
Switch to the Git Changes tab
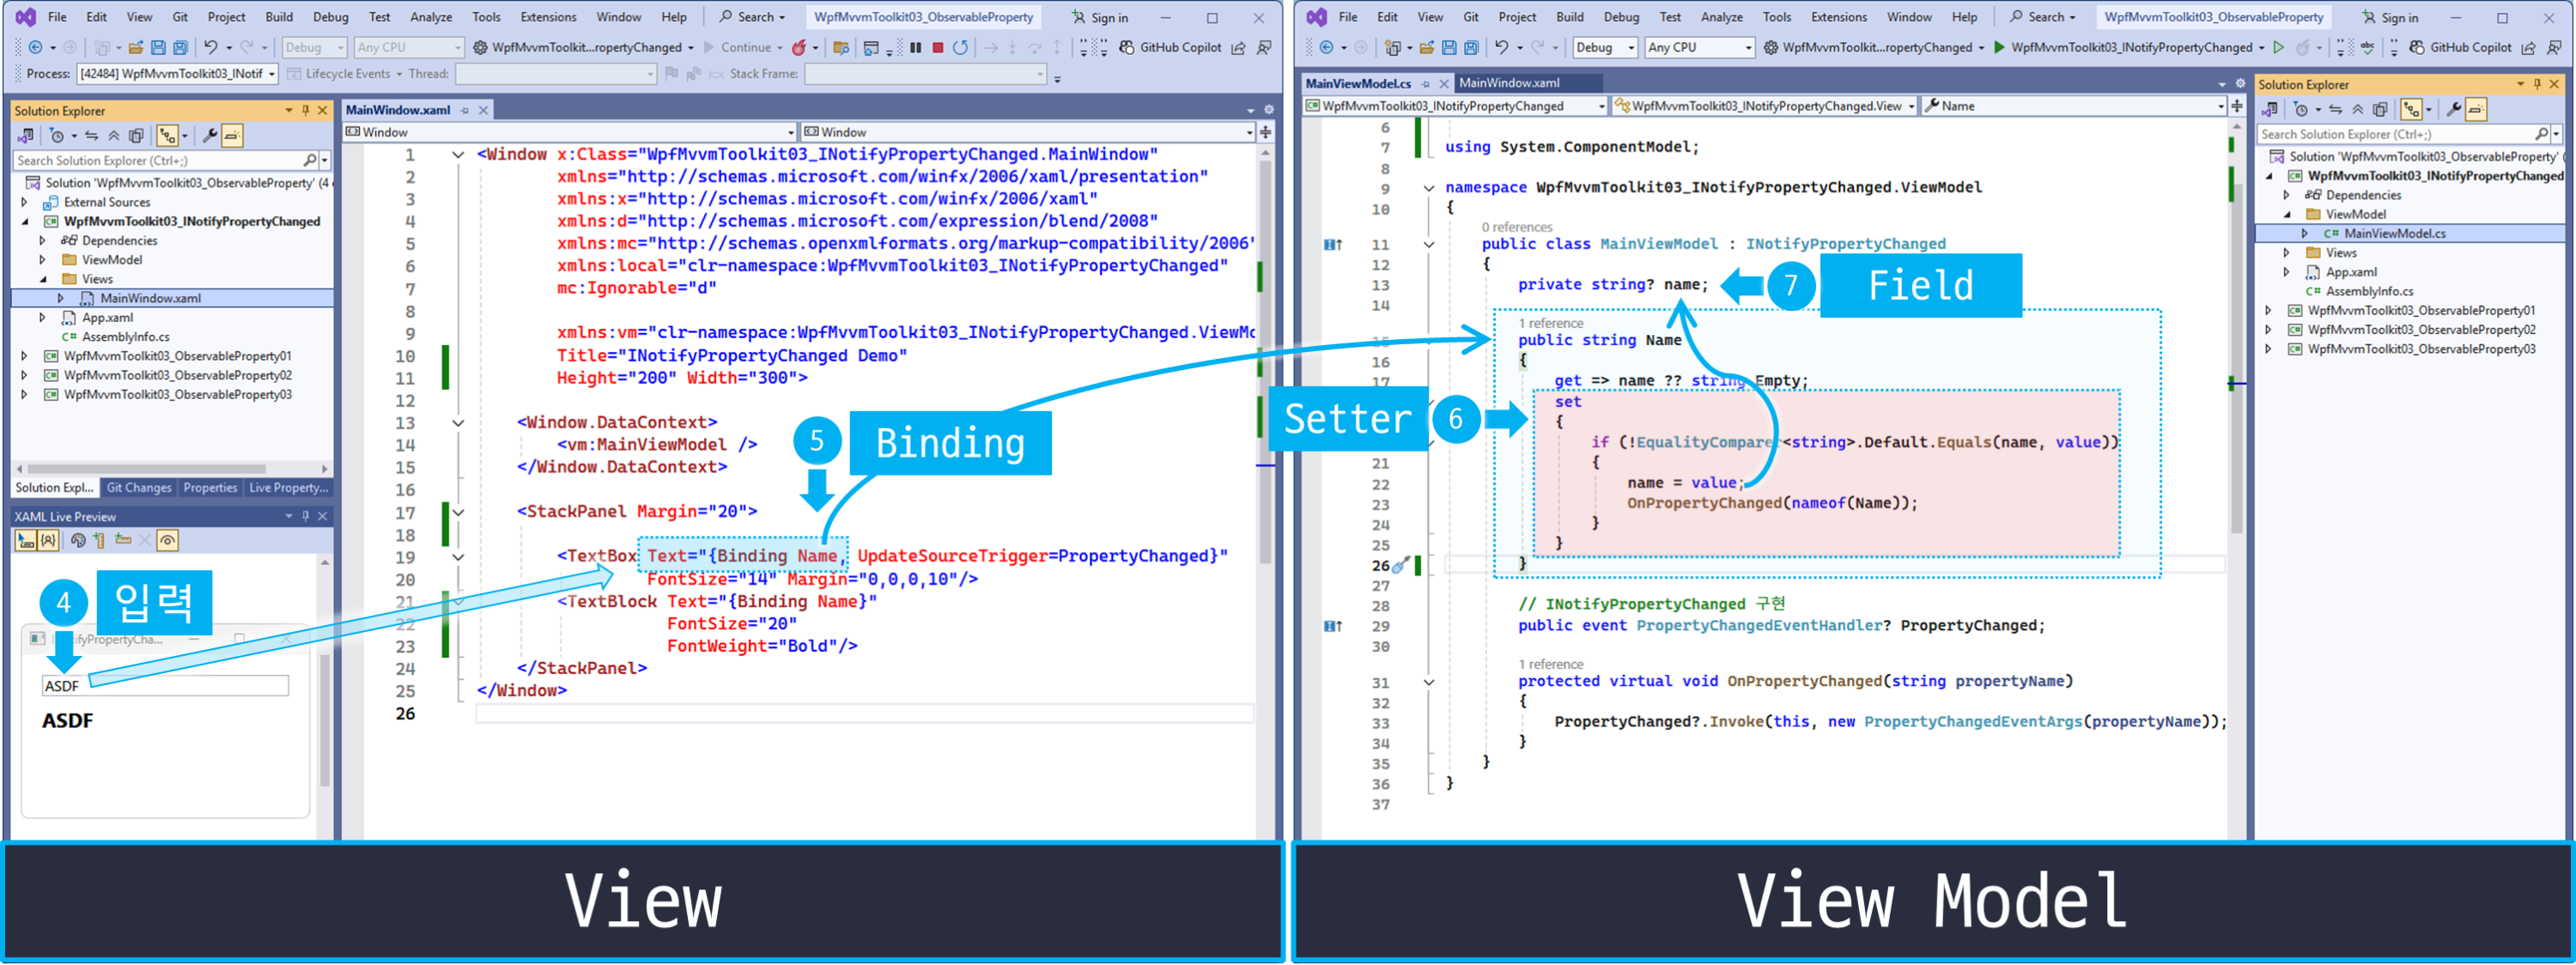[139, 488]
